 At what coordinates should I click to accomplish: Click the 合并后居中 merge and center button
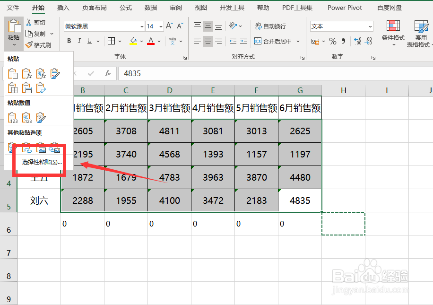(273, 41)
